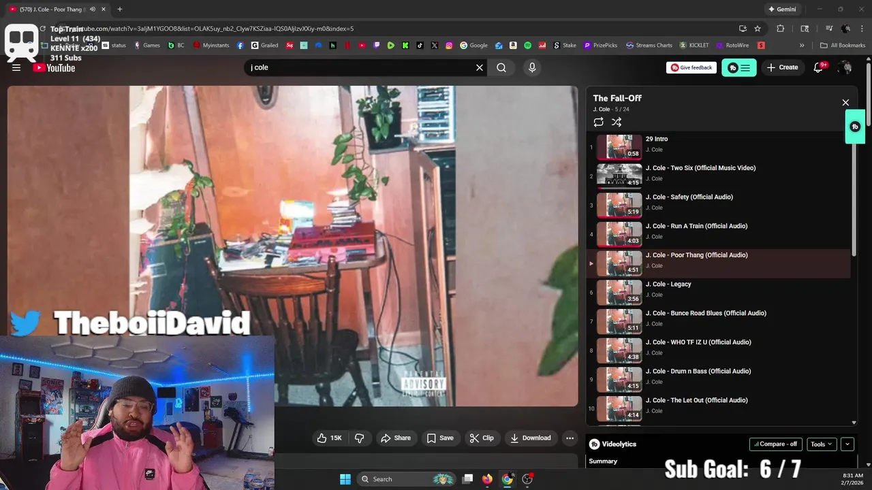The height and width of the screenshot is (490, 872).
Task: Open Firefox from the taskbar
Action: 487,479
